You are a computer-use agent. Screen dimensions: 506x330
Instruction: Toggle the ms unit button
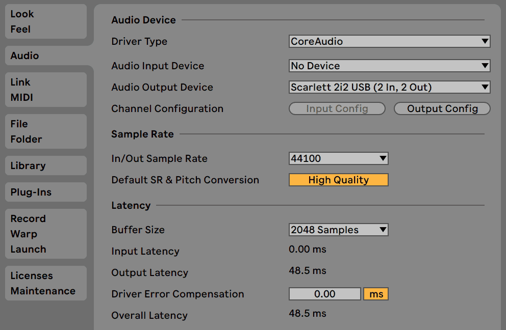coord(376,294)
